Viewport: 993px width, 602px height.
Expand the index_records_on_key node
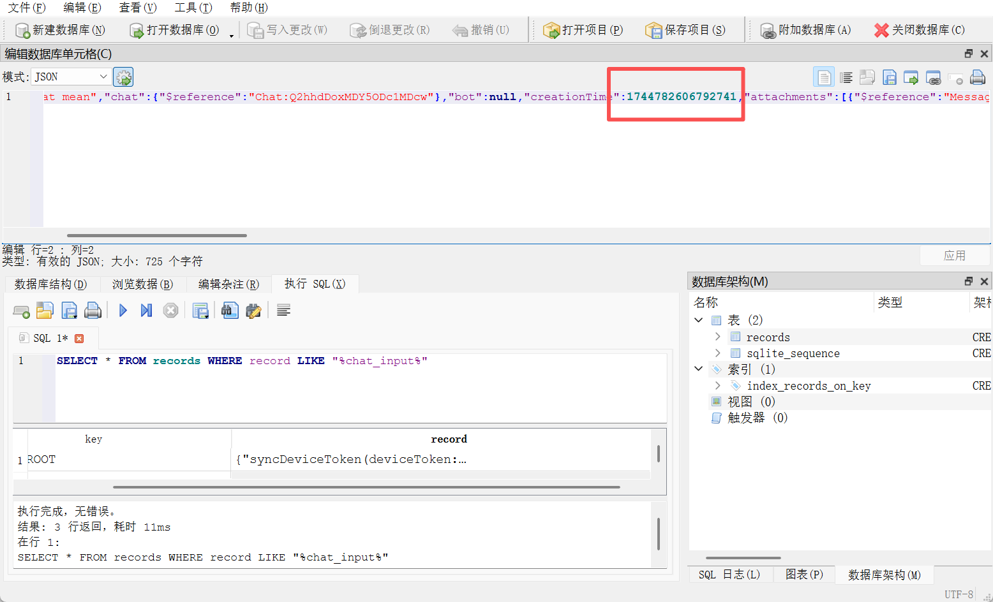[x=717, y=385]
